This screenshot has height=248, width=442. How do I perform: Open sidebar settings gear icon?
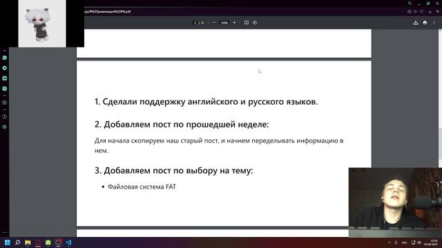(5, 127)
